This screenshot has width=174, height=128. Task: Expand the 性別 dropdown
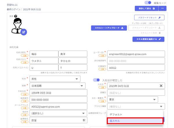tap(77, 79)
